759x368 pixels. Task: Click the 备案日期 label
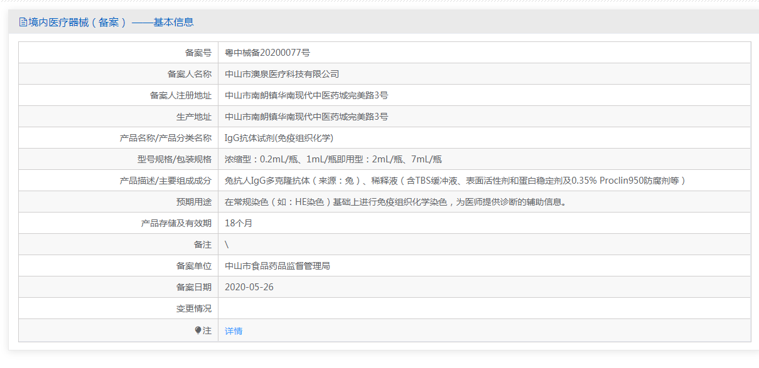(194, 287)
